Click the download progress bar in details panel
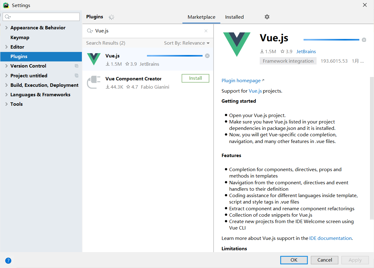 coord(331,40)
